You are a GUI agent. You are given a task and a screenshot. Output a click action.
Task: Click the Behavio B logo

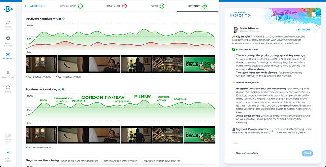coord(8,9)
